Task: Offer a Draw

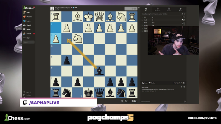Action: pos(145,83)
